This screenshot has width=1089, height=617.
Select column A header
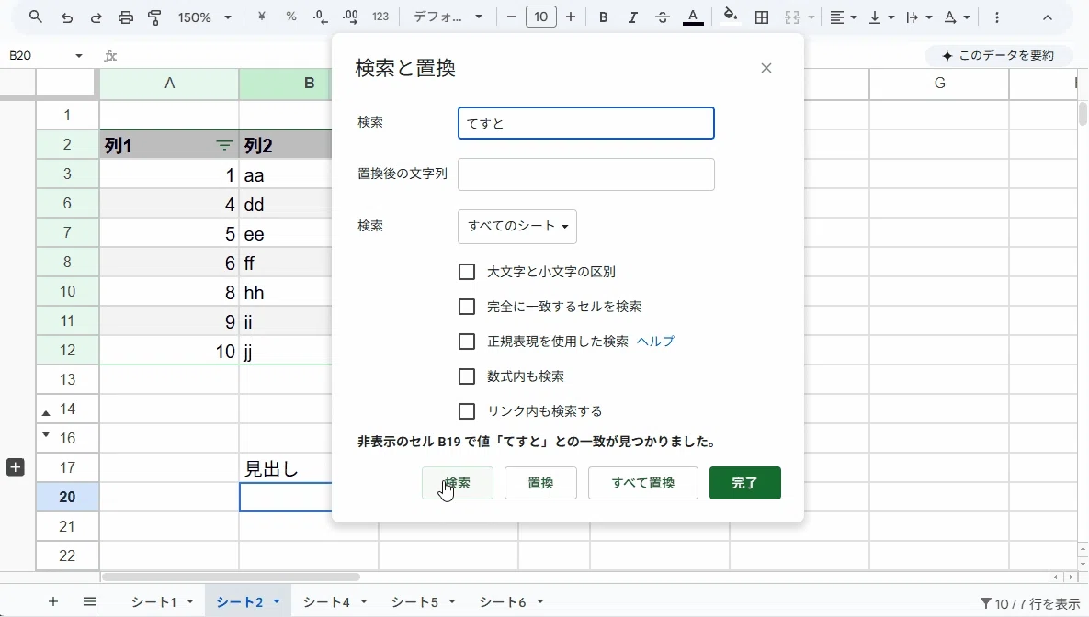click(169, 84)
